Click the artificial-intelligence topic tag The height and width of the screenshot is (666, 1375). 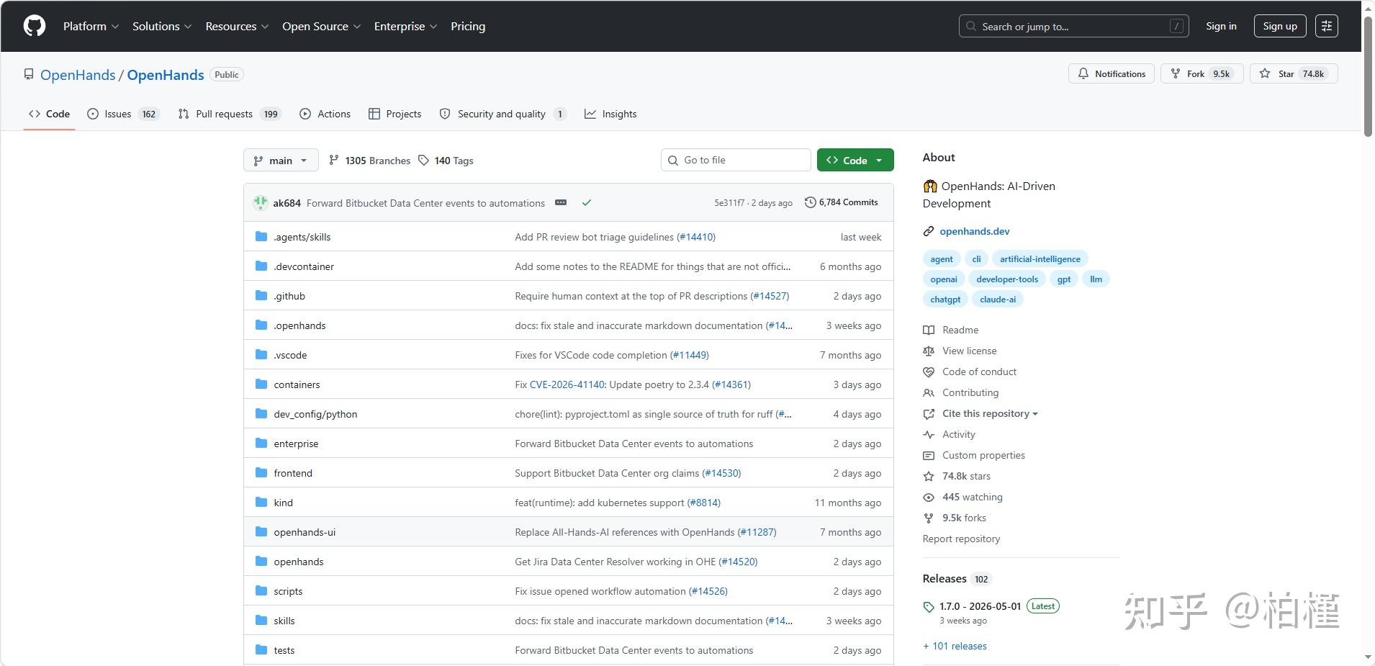pos(1040,259)
